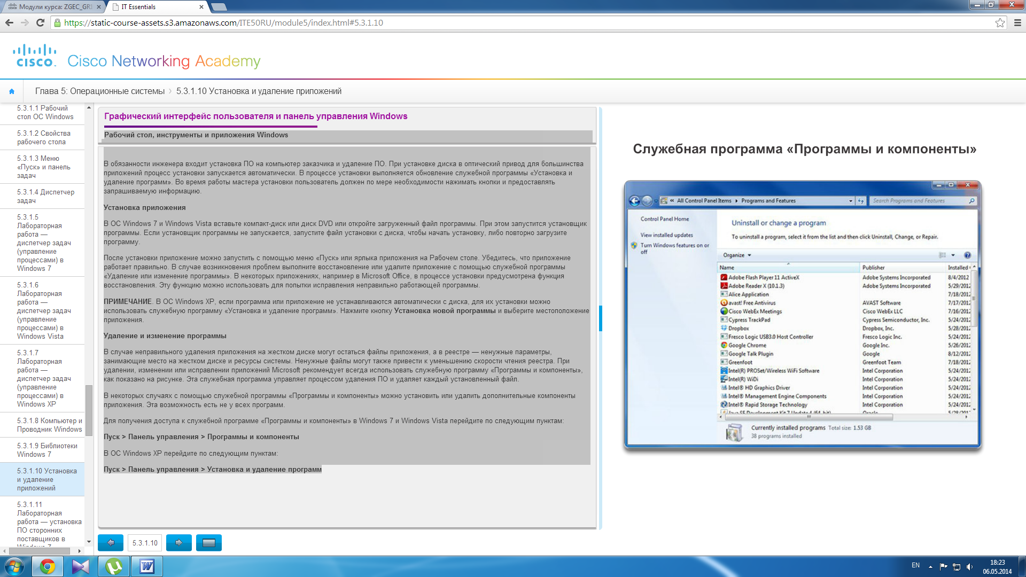Screen dimensions: 1026x577
Task: Go back with browser back arrow
Action: (x=9, y=22)
